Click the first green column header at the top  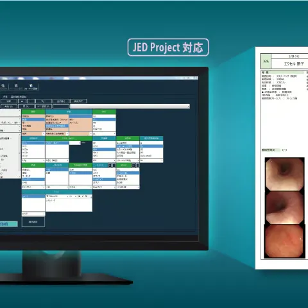click(x=33, y=112)
